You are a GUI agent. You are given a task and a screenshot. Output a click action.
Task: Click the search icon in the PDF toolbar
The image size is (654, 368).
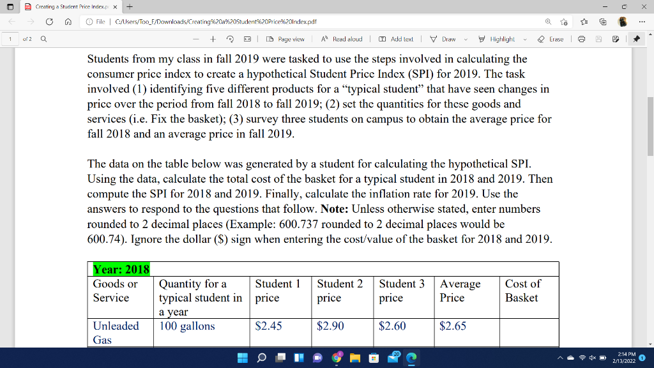click(x=43, y=39)
